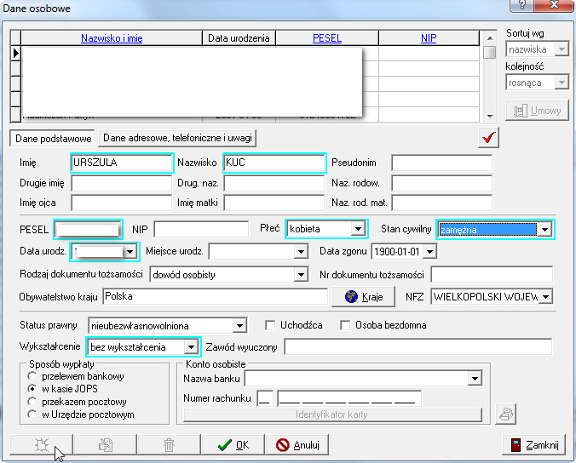Click the new record icon button
The width and height of the screenshot is (576, 463).
(41, 444)
